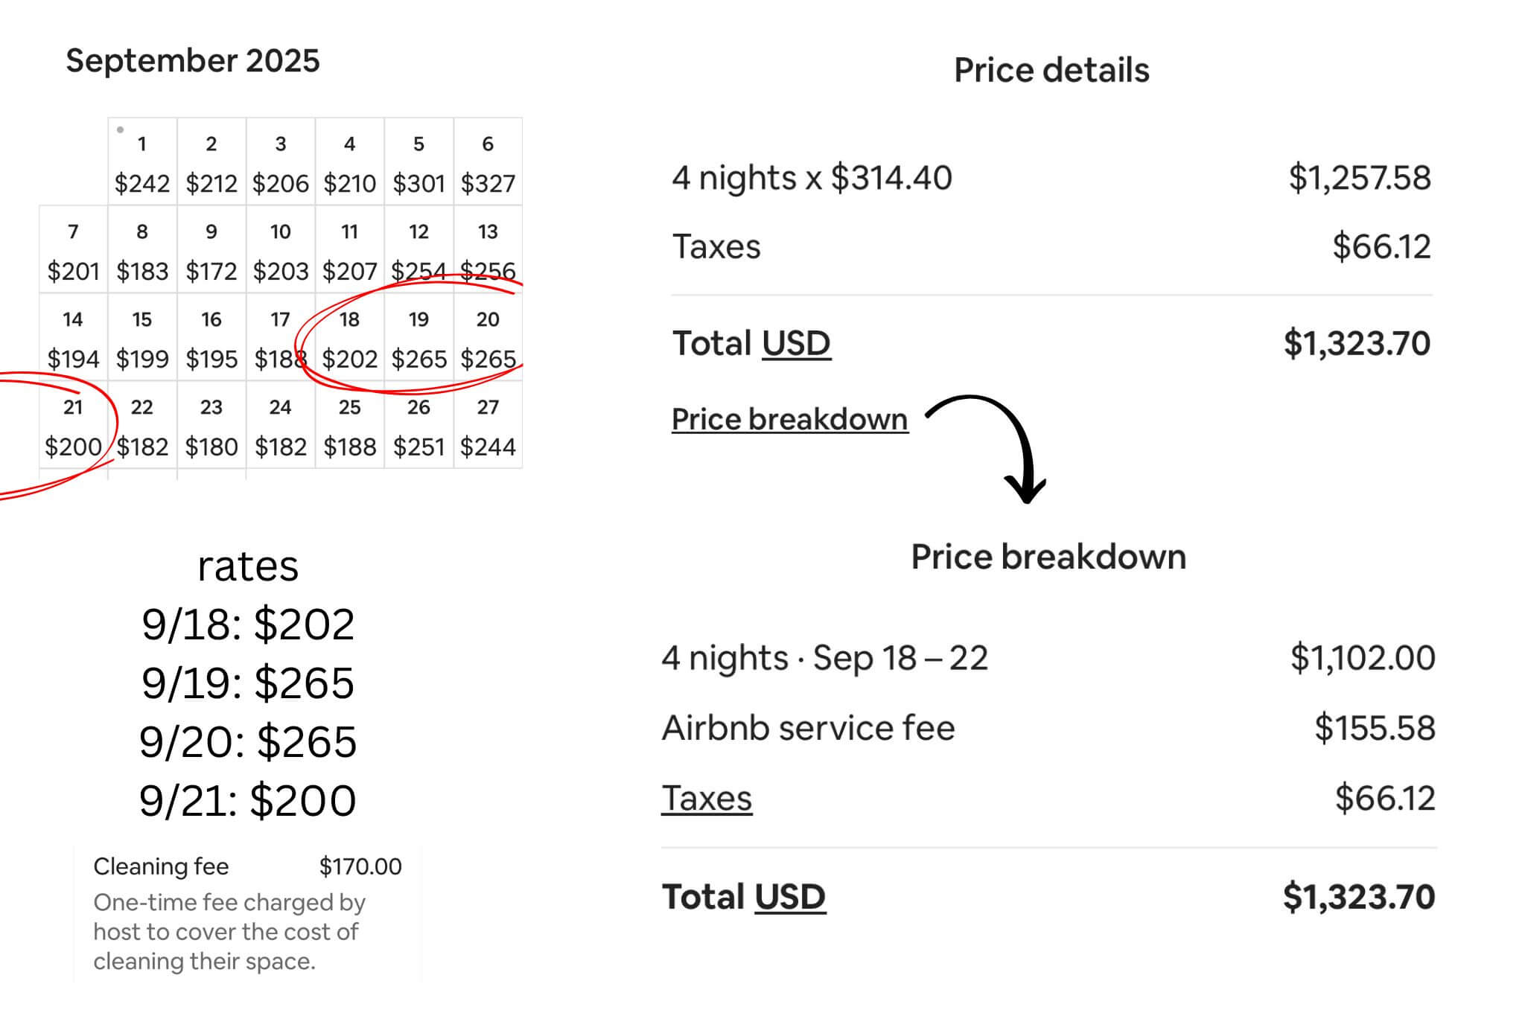This screenshot has height=1016, width=1525.
Task: Click the 9/20: $265 rate line
Action: [x=248, y=742]
